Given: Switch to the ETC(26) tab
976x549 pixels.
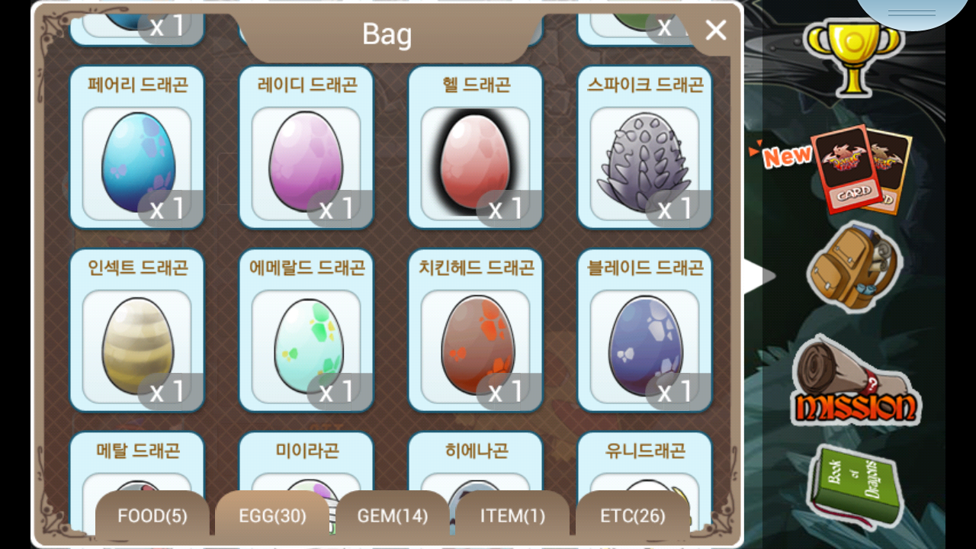Looking at the screenshot, I should 633,516.
